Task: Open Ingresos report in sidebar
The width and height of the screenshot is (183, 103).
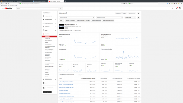Action: pyautogui.click(x=46, y=43)
